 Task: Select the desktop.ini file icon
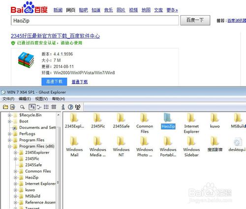pyautogui.click(x=238, y=142)
